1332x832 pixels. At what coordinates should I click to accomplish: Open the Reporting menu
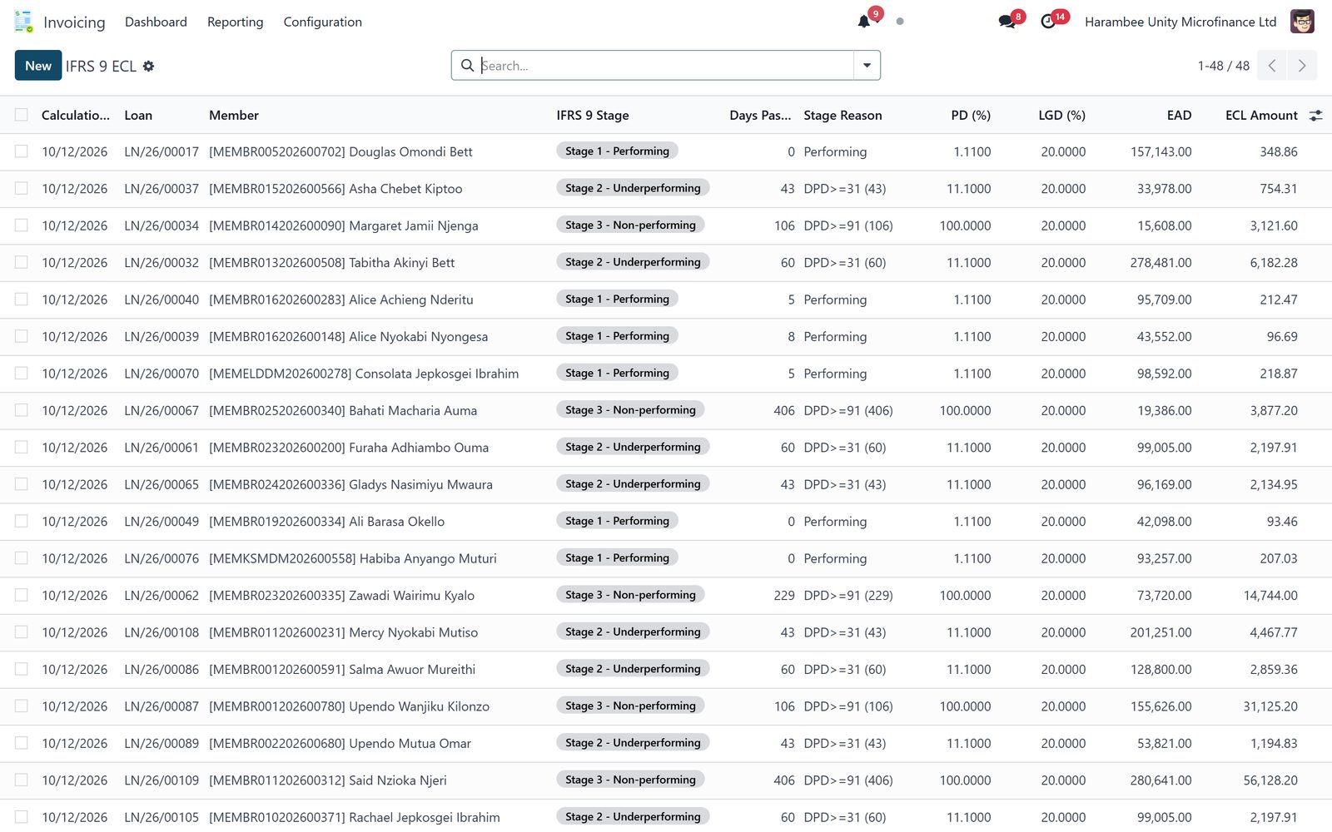[x=235, y=22]
